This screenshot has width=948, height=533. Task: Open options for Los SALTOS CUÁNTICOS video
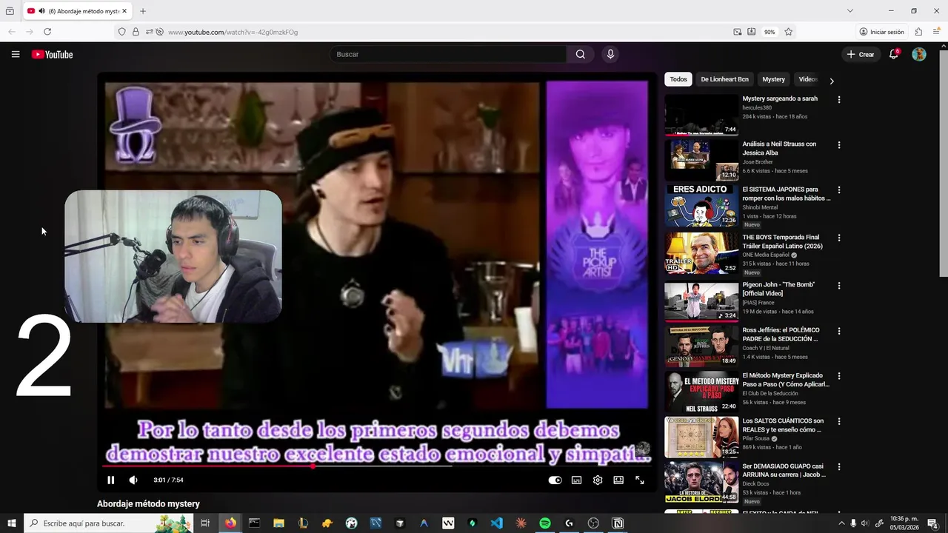tap(839, 421)
